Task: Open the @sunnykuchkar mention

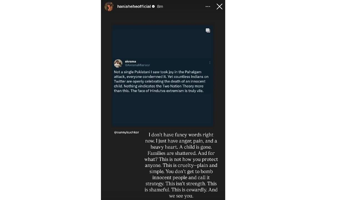Action: 126,132
